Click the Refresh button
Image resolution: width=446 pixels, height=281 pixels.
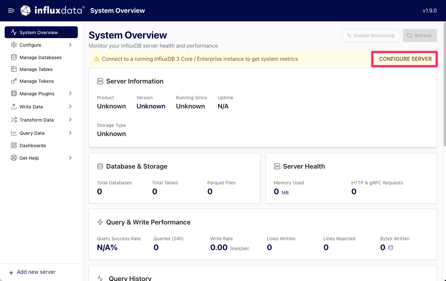click(x=420, y=35)
